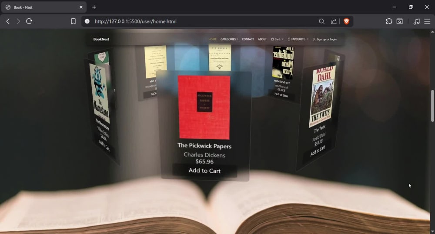This screenshot has width=435, height=234.
Task: View site information icon in address bar
Action: click(x=87, y=21)
